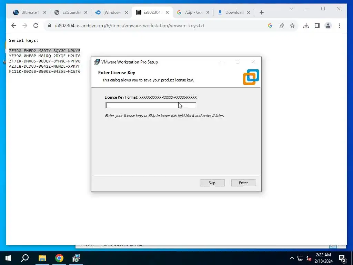
Task: Show hidden system tray icons
Action: pyautogui.click(x=292, y=258)
